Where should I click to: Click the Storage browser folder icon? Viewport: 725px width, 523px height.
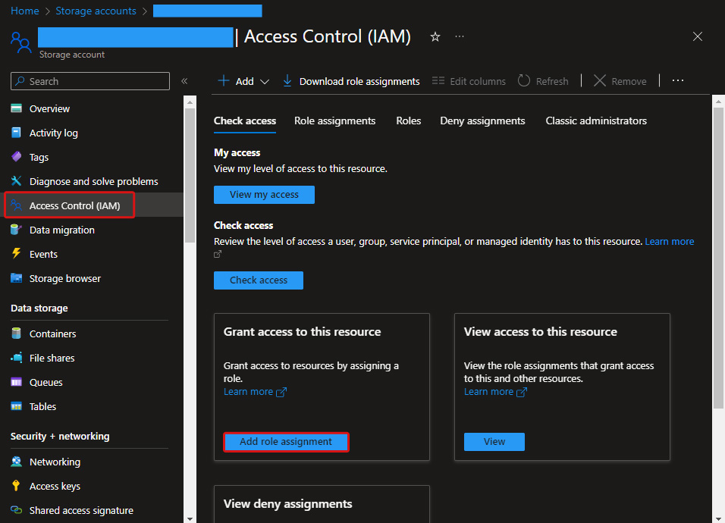pyautogui.click(x=16, y=278)
